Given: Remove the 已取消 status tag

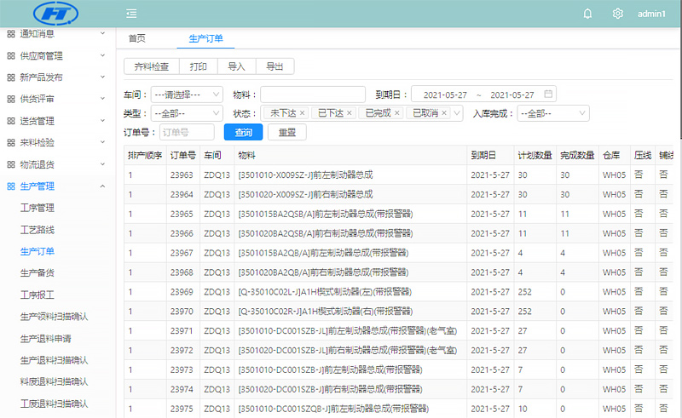Looking at the screenshot, I should click(x=444, y=113).
